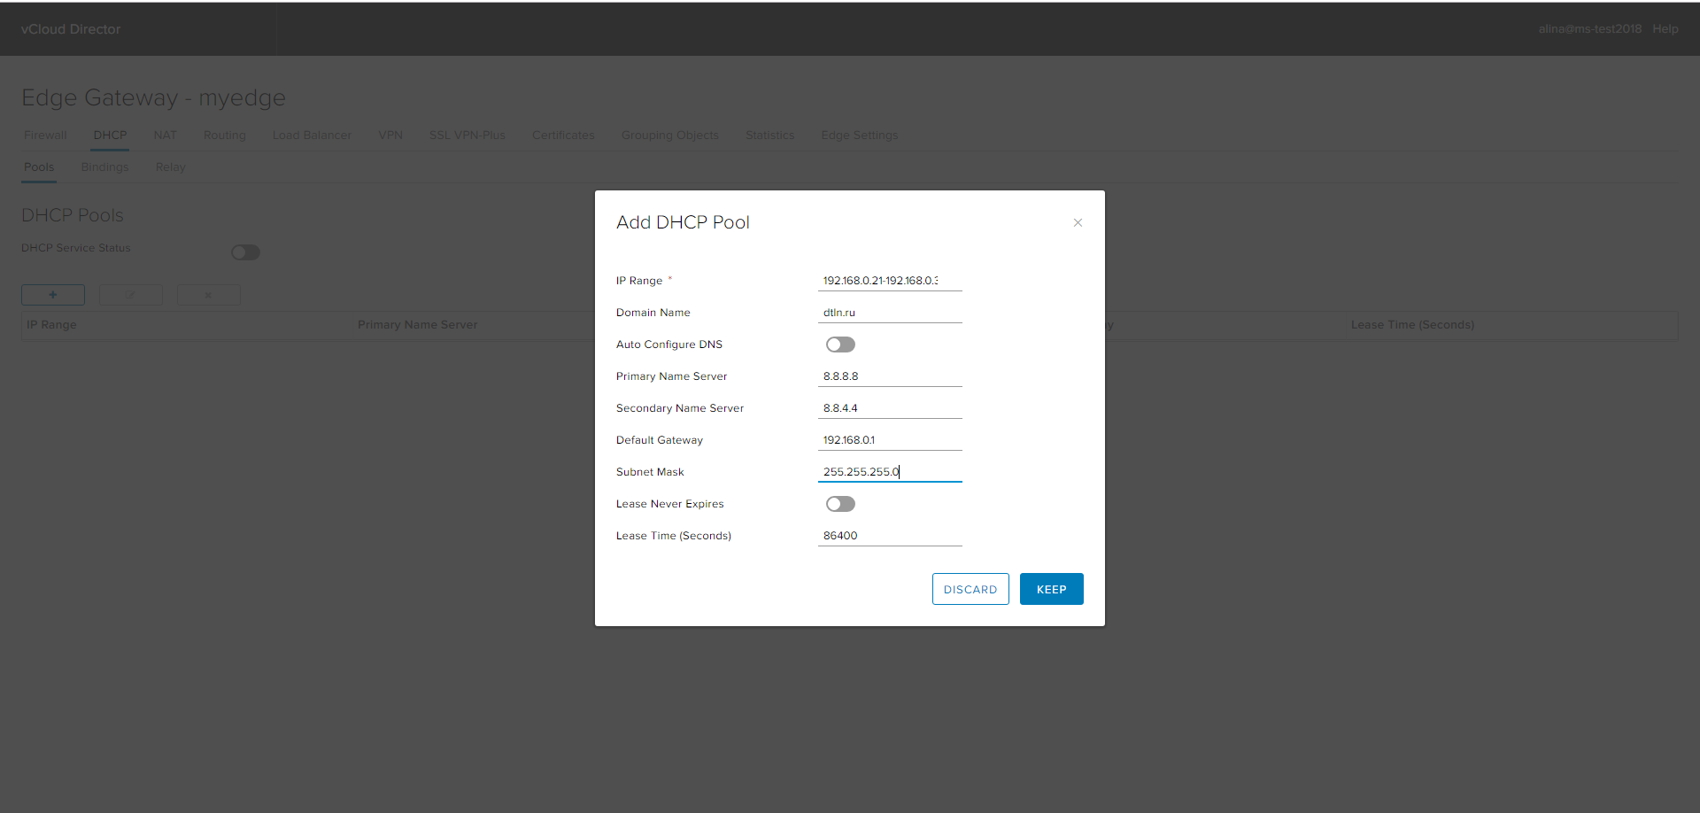Click the IP Range input field
This screenshot has height=813, width=1700.
point(889,279)
